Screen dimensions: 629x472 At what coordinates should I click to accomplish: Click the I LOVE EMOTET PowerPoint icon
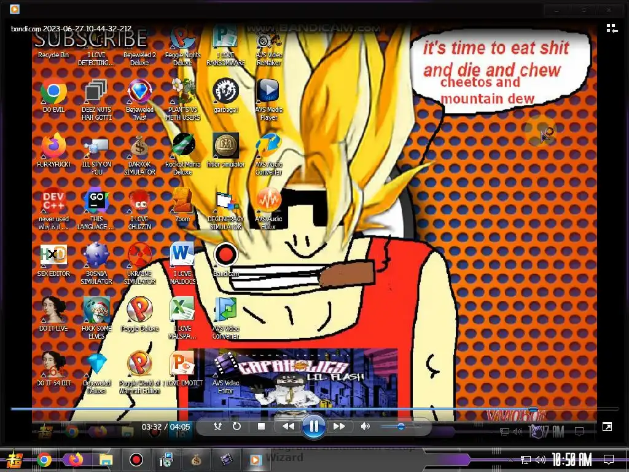coord(182,369)
